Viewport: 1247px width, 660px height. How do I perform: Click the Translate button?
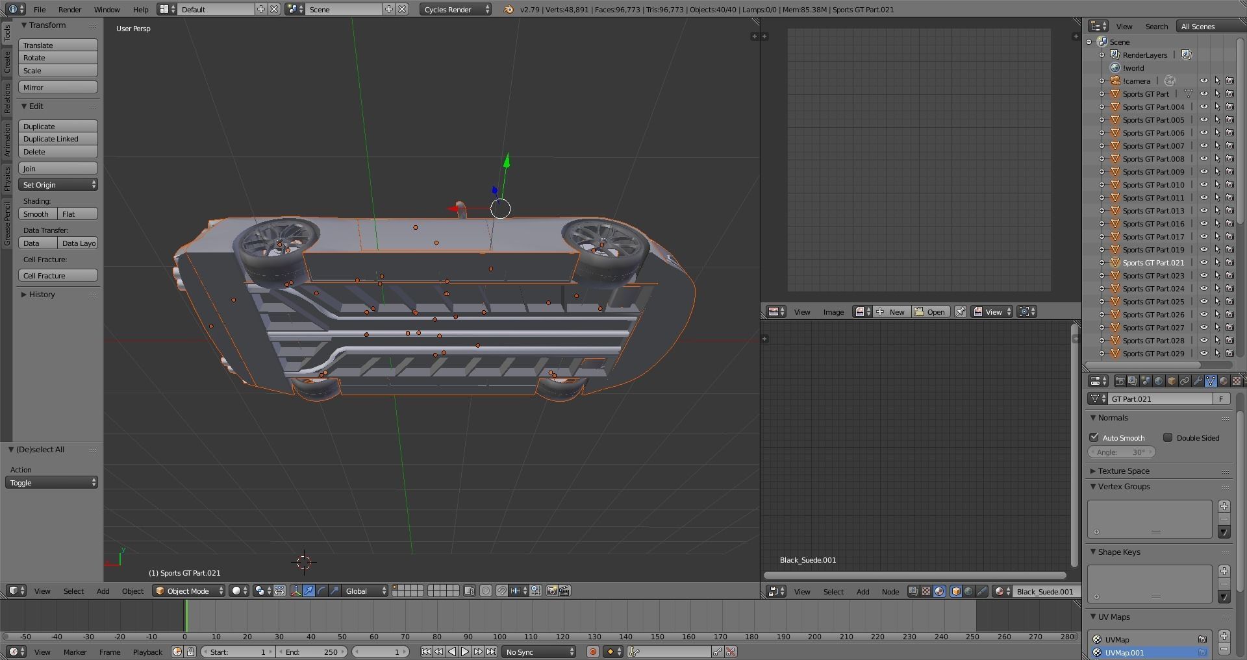pyautogui.click(x=58, y=45)
